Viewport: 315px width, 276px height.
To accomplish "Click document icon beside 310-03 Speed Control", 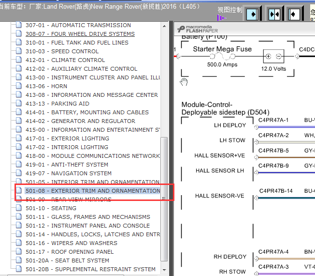I will pos(19,51).
